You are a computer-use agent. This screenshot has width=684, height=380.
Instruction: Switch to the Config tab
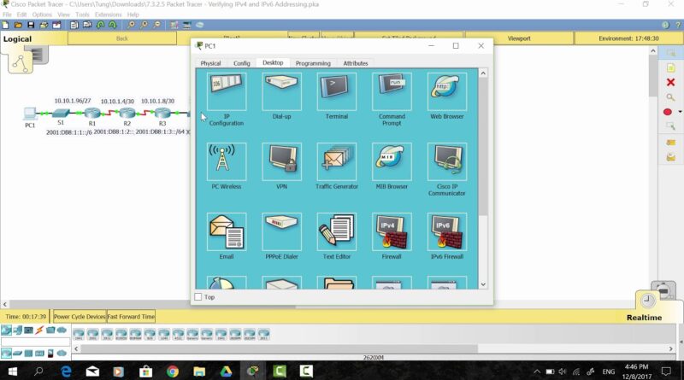tap(242, 63)
